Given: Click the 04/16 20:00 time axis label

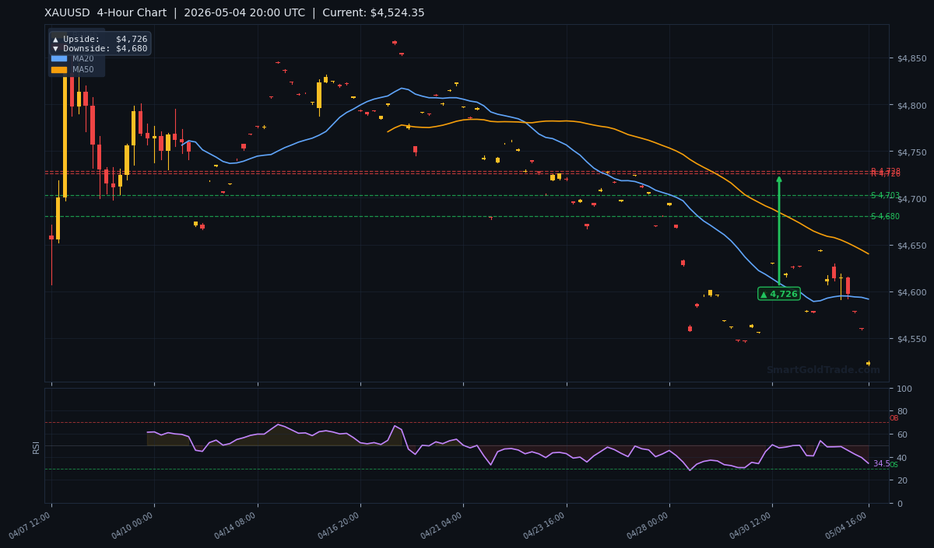Looking at the screenshot, I should [339, 526].
